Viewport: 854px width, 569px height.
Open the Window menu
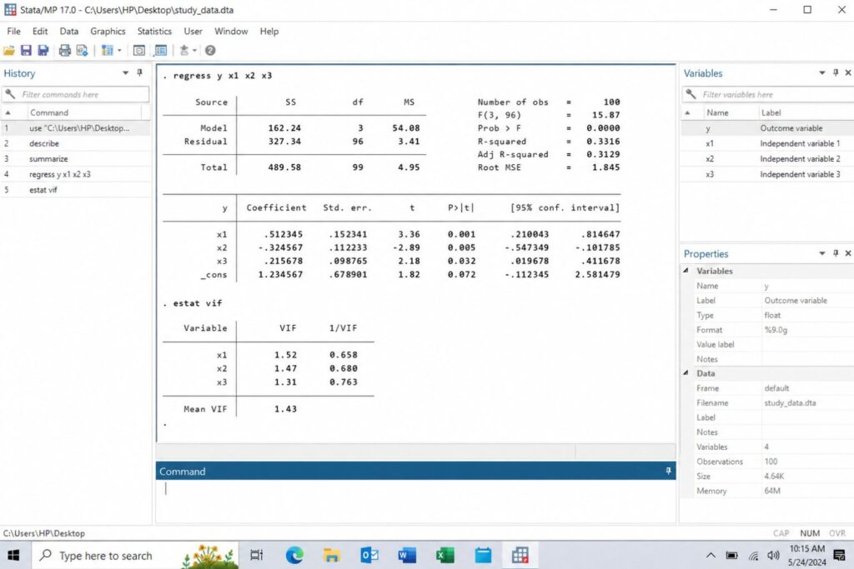(231, 31)
